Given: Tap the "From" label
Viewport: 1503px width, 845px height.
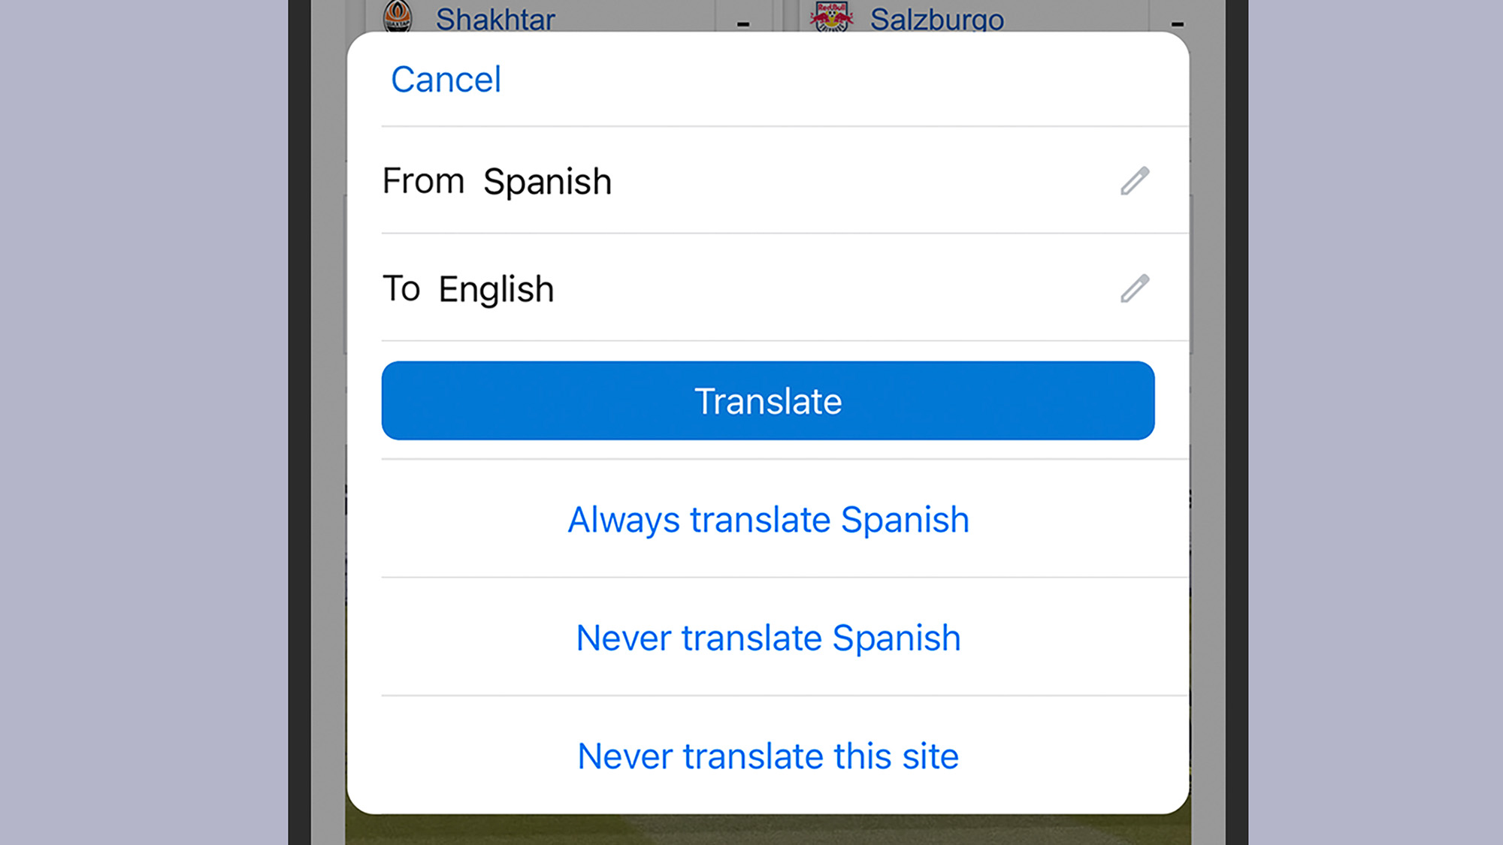Looking at the screenshot, I should pos(423,181).
